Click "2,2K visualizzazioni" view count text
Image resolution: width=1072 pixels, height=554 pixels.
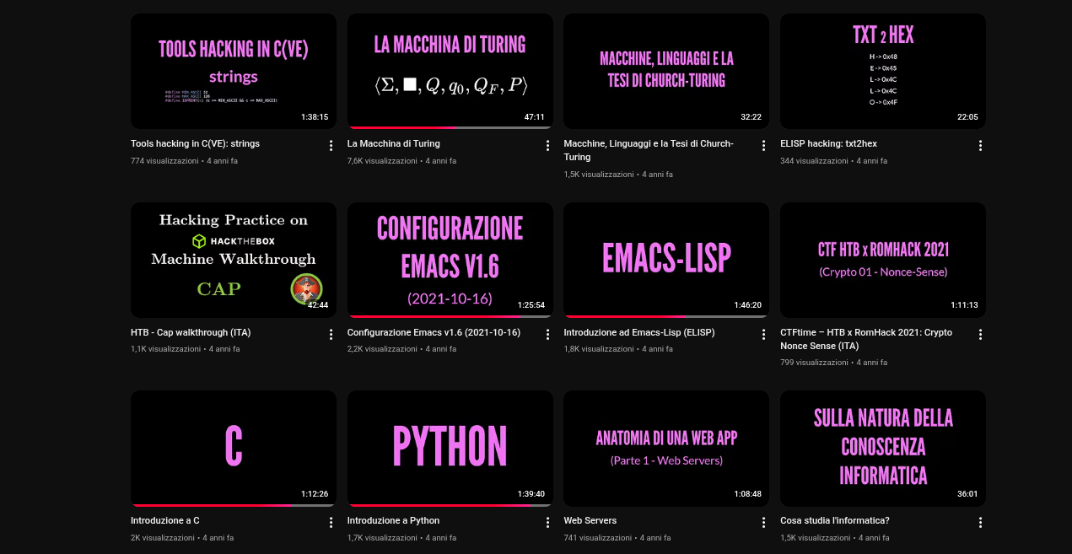(382, 348)
